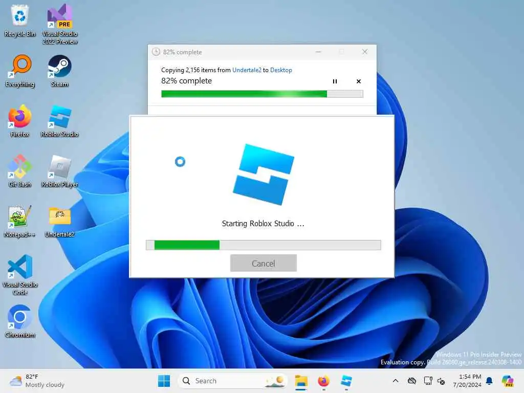Open the Recycle Bin desktop icon
524x393 pixels.
[20, 20]
